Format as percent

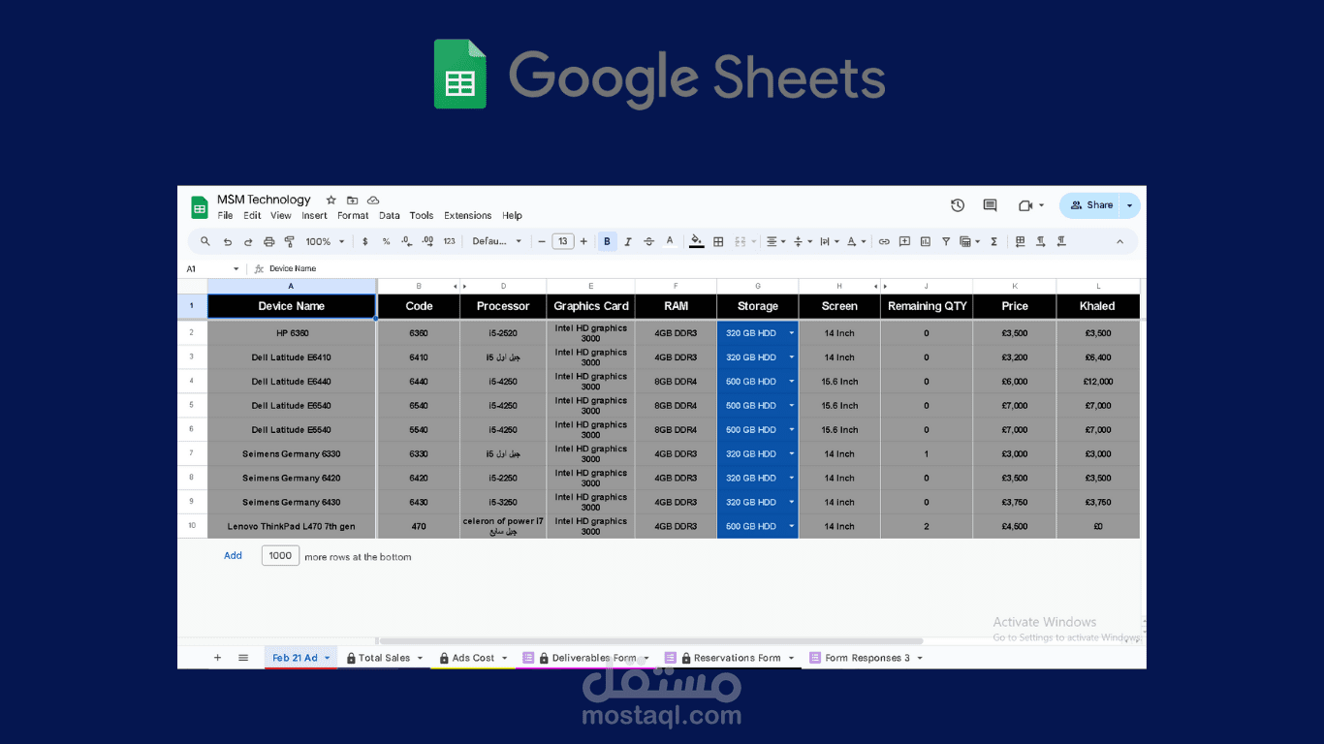tap(386, 242)
